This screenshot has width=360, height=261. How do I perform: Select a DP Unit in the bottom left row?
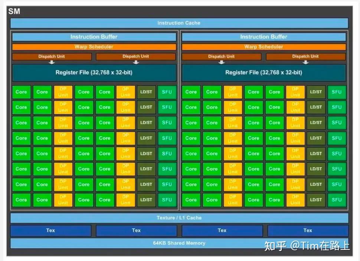tap(63, 200)
